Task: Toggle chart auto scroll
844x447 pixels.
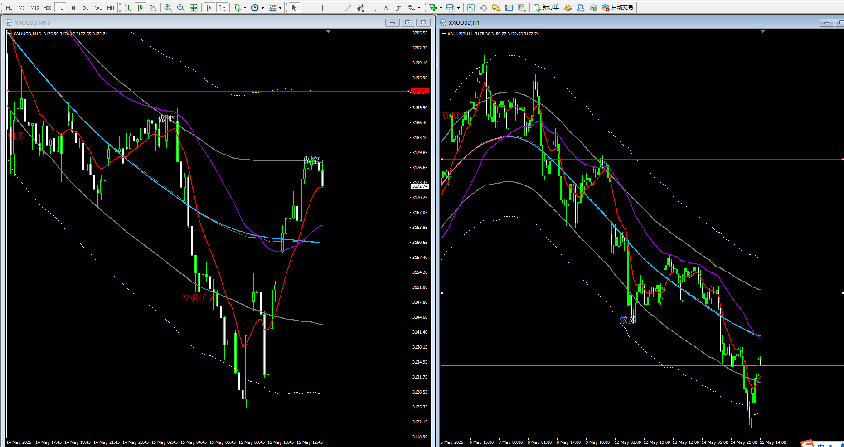Action: click(209, 8)
